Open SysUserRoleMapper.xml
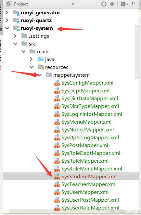Viewport: 141px width, 215px height. [x=90, y=208]
